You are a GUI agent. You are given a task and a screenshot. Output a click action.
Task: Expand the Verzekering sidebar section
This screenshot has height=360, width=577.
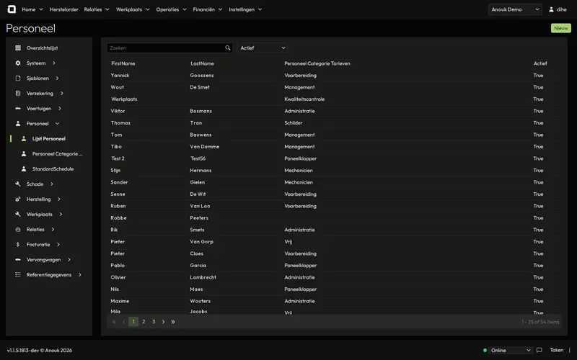click(x=62, y=93)
